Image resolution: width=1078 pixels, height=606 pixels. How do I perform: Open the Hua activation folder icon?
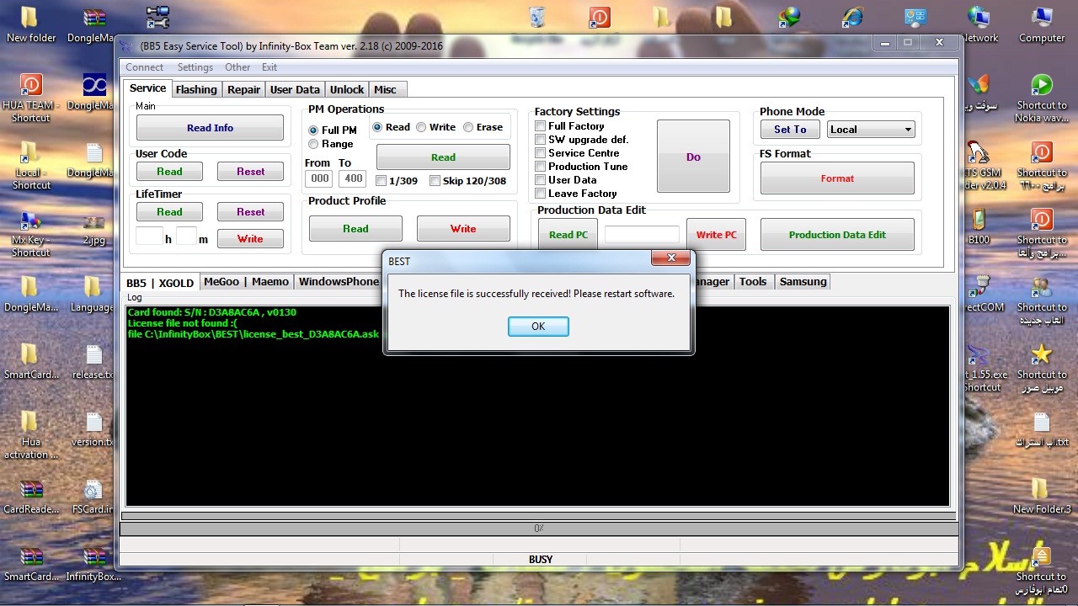(30, 433)
